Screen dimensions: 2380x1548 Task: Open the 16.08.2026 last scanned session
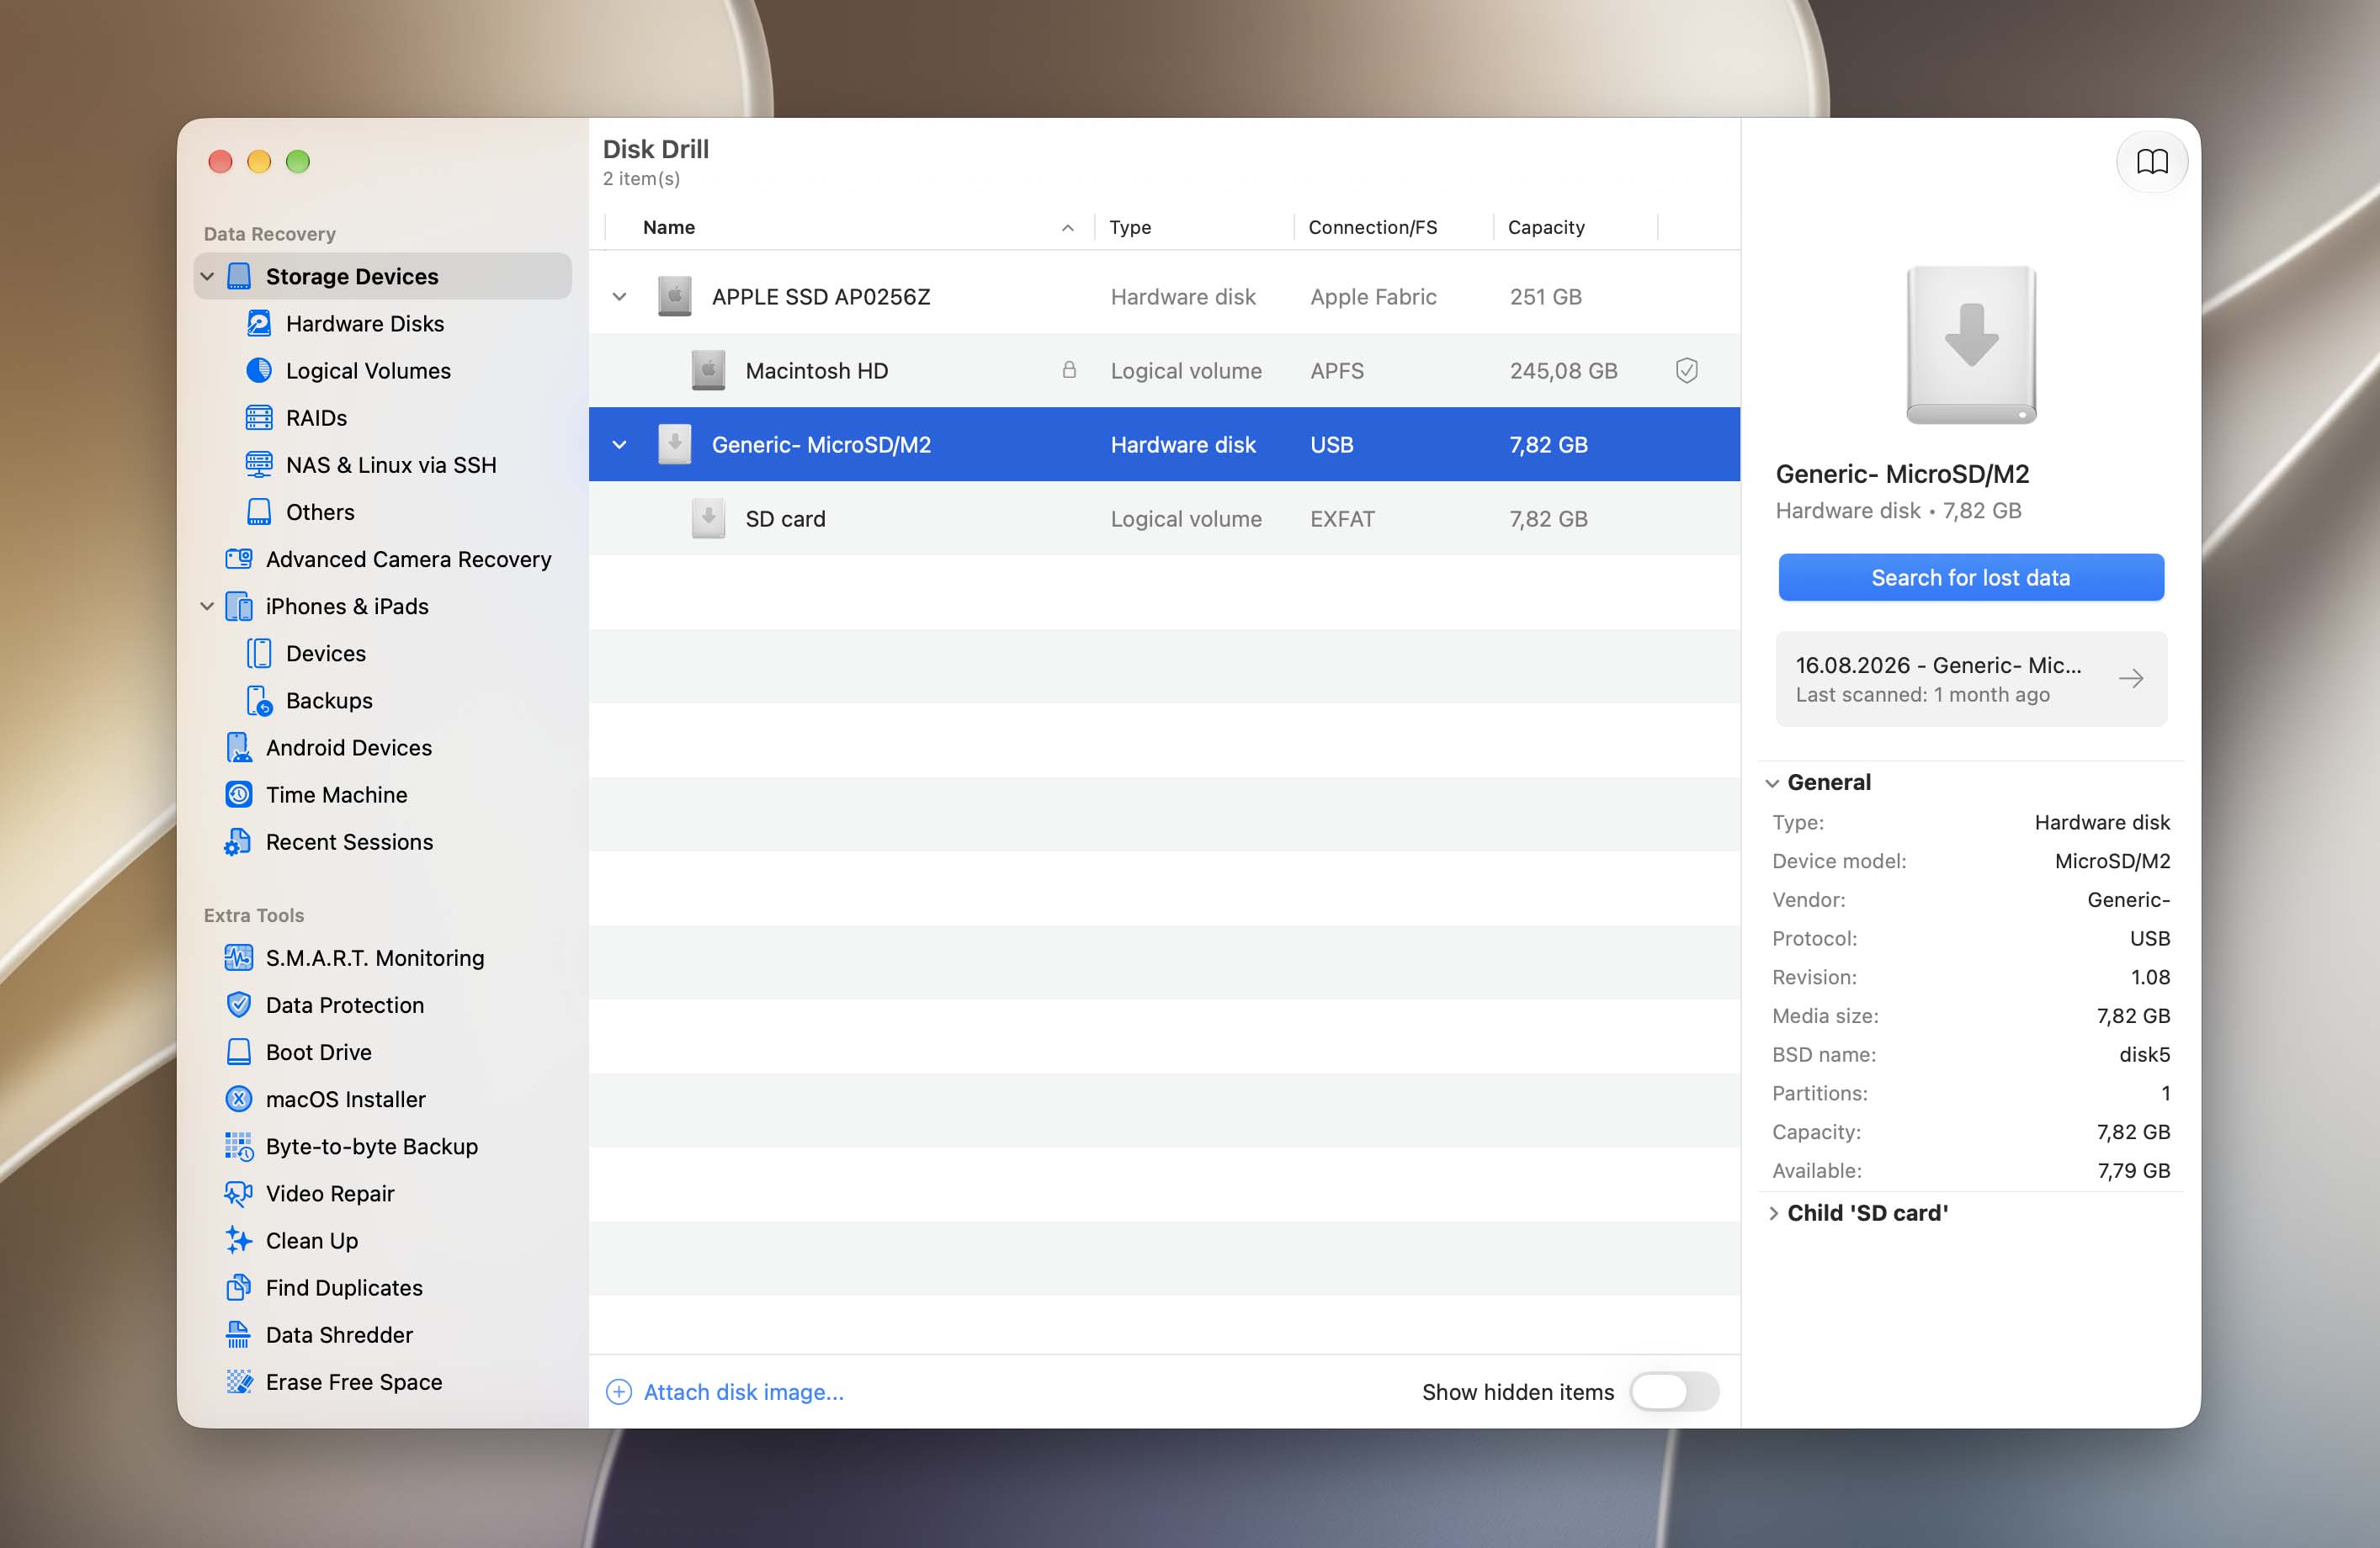pyautogui.click(x=1970, y=679)
